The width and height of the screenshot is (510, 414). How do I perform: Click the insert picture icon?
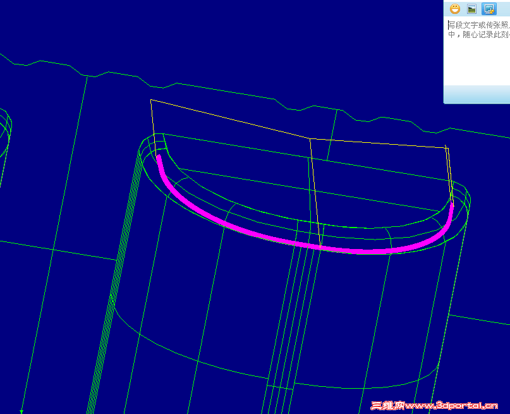pos(471,9)
